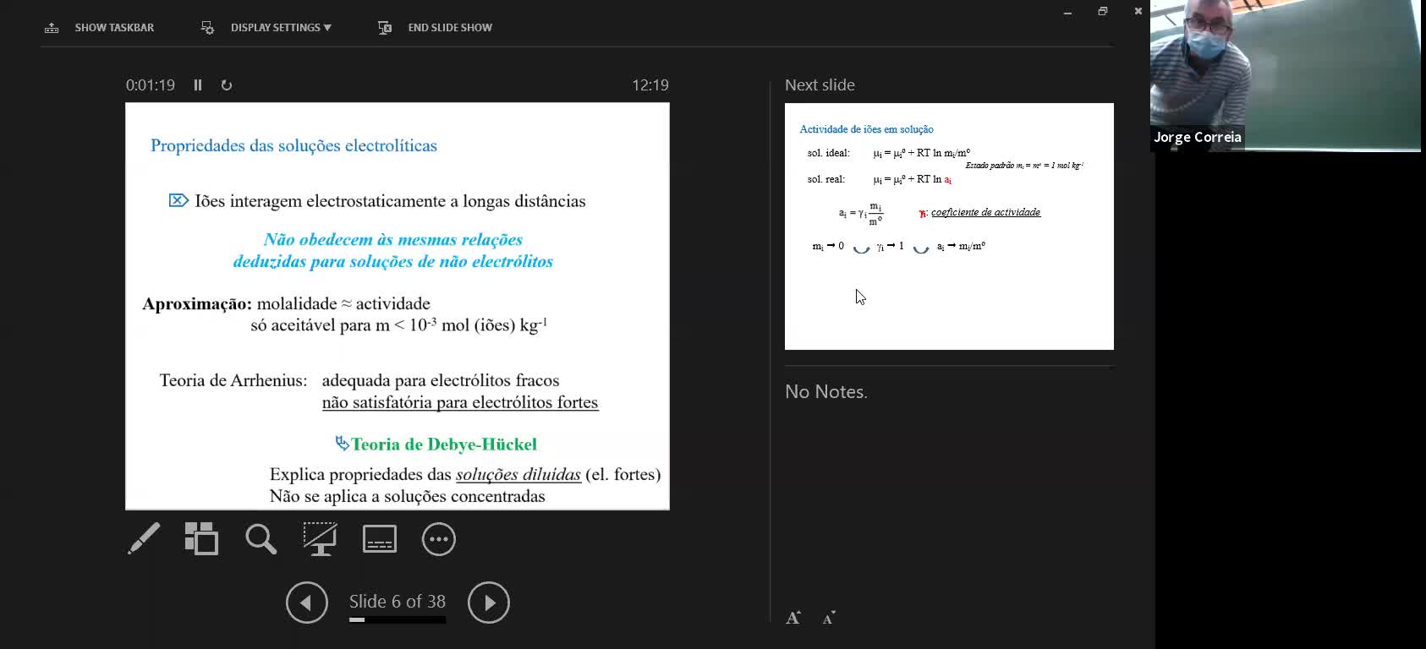Click the next slide preview thumbnail
The image size is (1426, 649).
949,226
